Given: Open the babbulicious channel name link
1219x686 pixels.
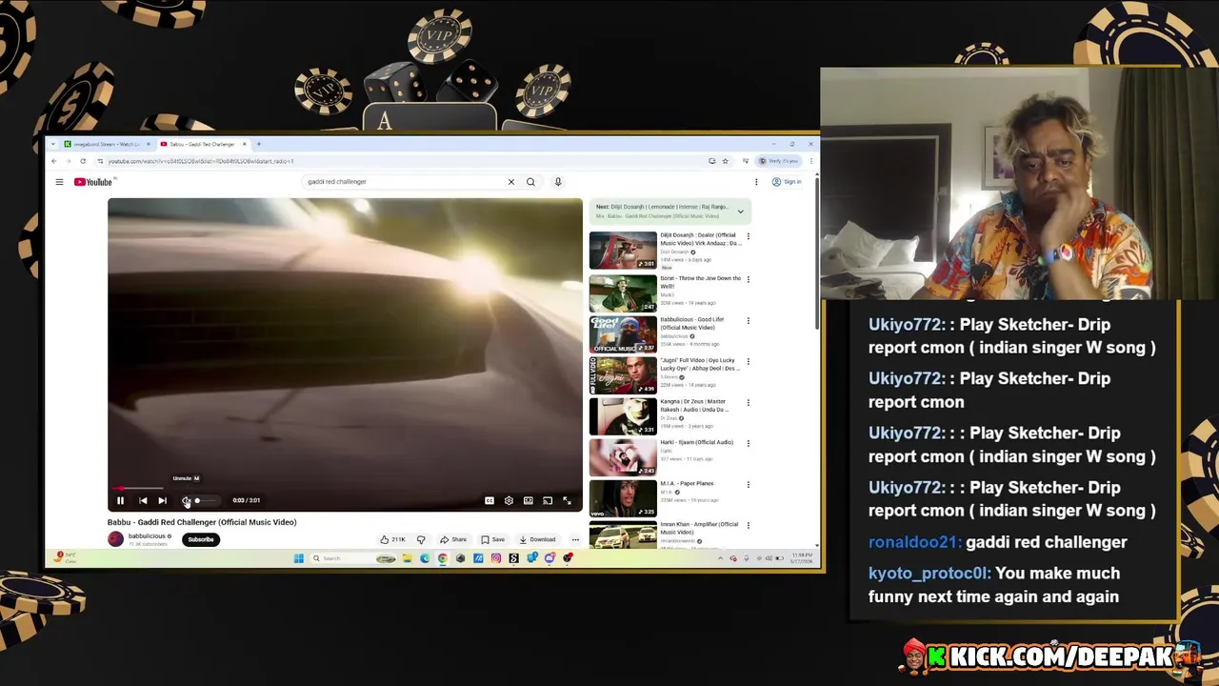Looking at the screenshot, I should (x=147, y=536).
